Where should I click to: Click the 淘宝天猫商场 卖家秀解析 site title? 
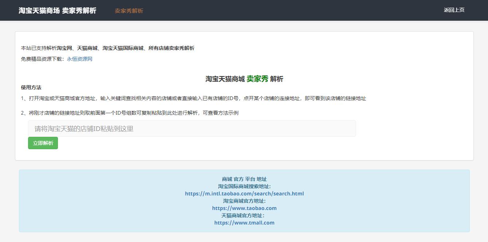[x=58, y=11]
